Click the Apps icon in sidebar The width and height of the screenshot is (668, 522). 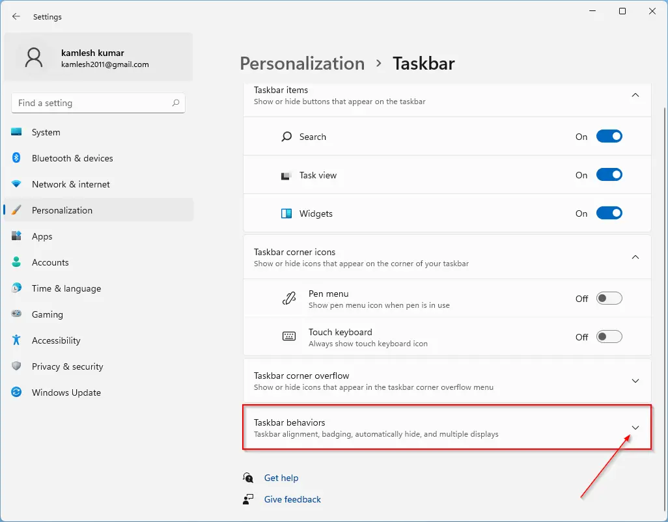pyautogui.click(x=16, y=236)
